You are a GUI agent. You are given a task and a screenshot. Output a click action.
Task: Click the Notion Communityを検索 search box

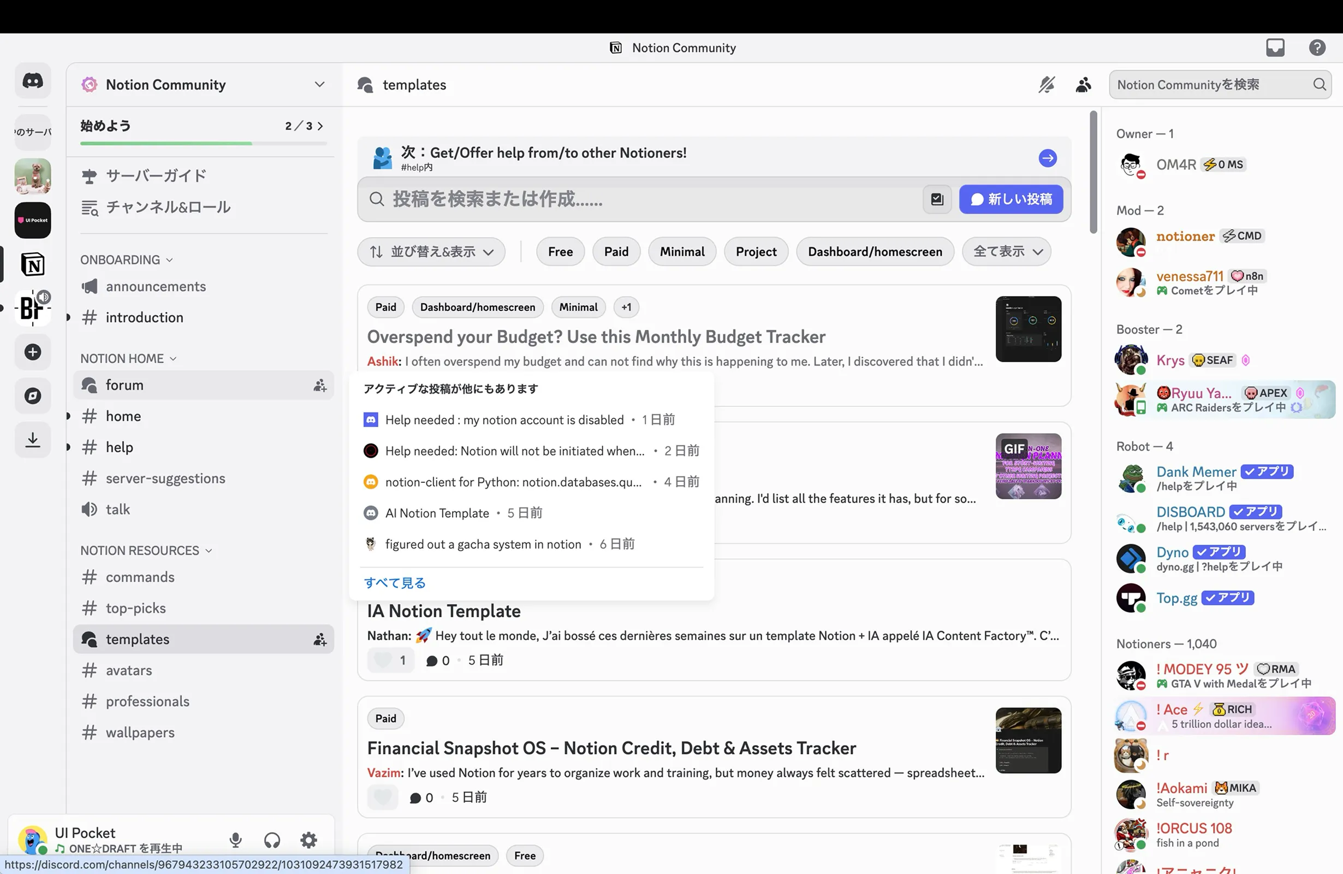click(x=1220, y=85)
